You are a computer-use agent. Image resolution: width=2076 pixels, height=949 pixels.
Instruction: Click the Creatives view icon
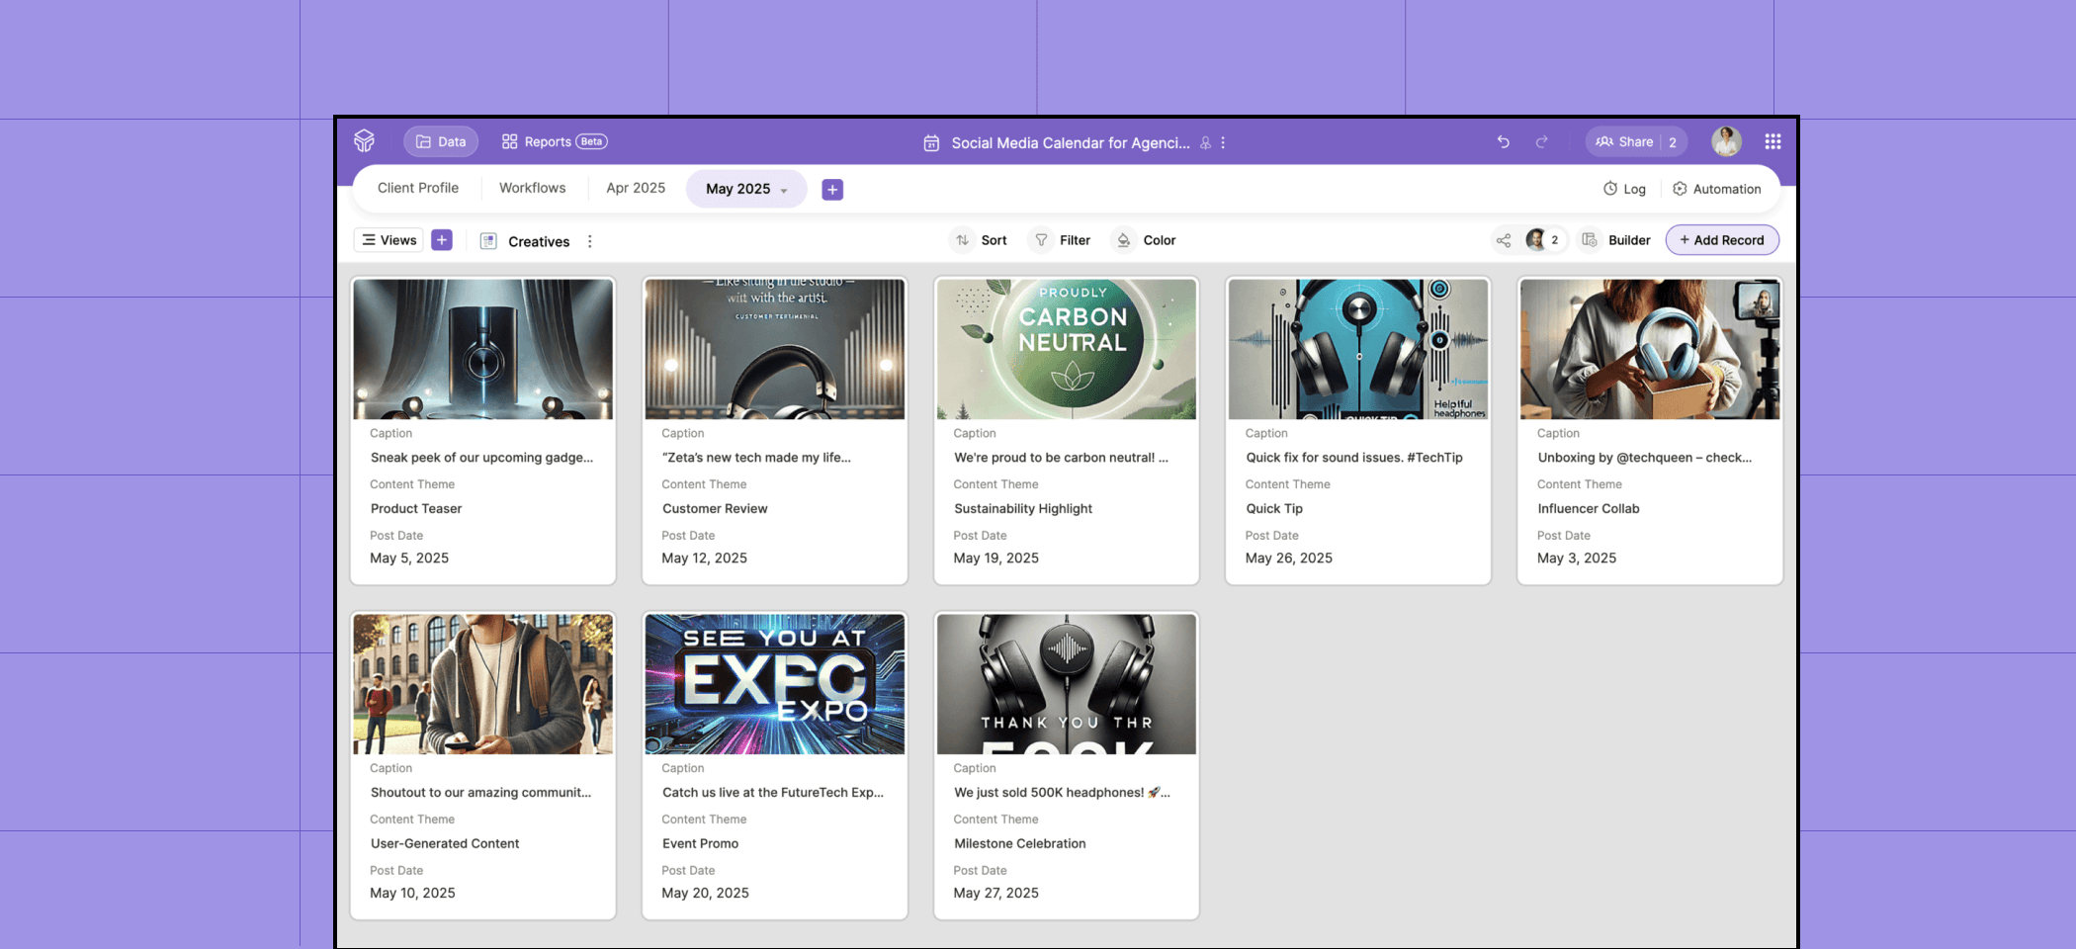click(x=488, y=241)
